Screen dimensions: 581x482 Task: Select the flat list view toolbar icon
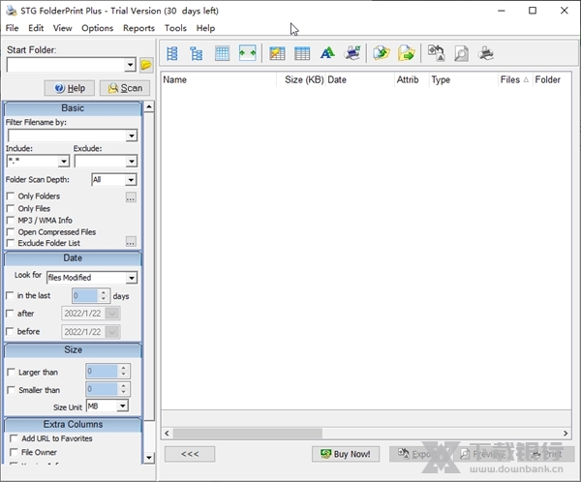click(172, 53)
